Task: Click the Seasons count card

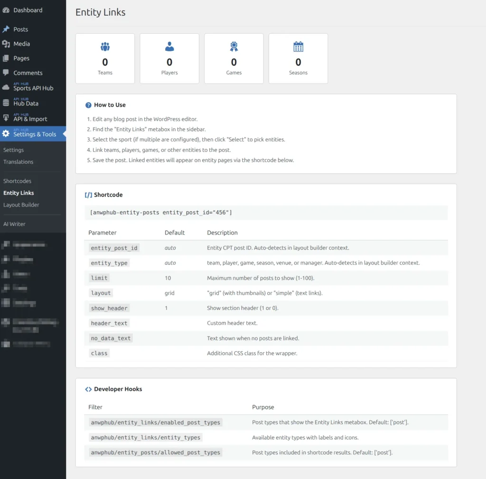Action: pos(298,58)
